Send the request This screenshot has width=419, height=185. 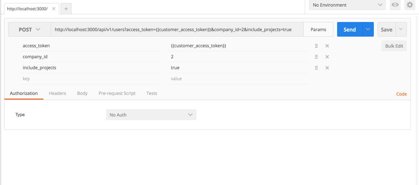[x=350, y=29]
